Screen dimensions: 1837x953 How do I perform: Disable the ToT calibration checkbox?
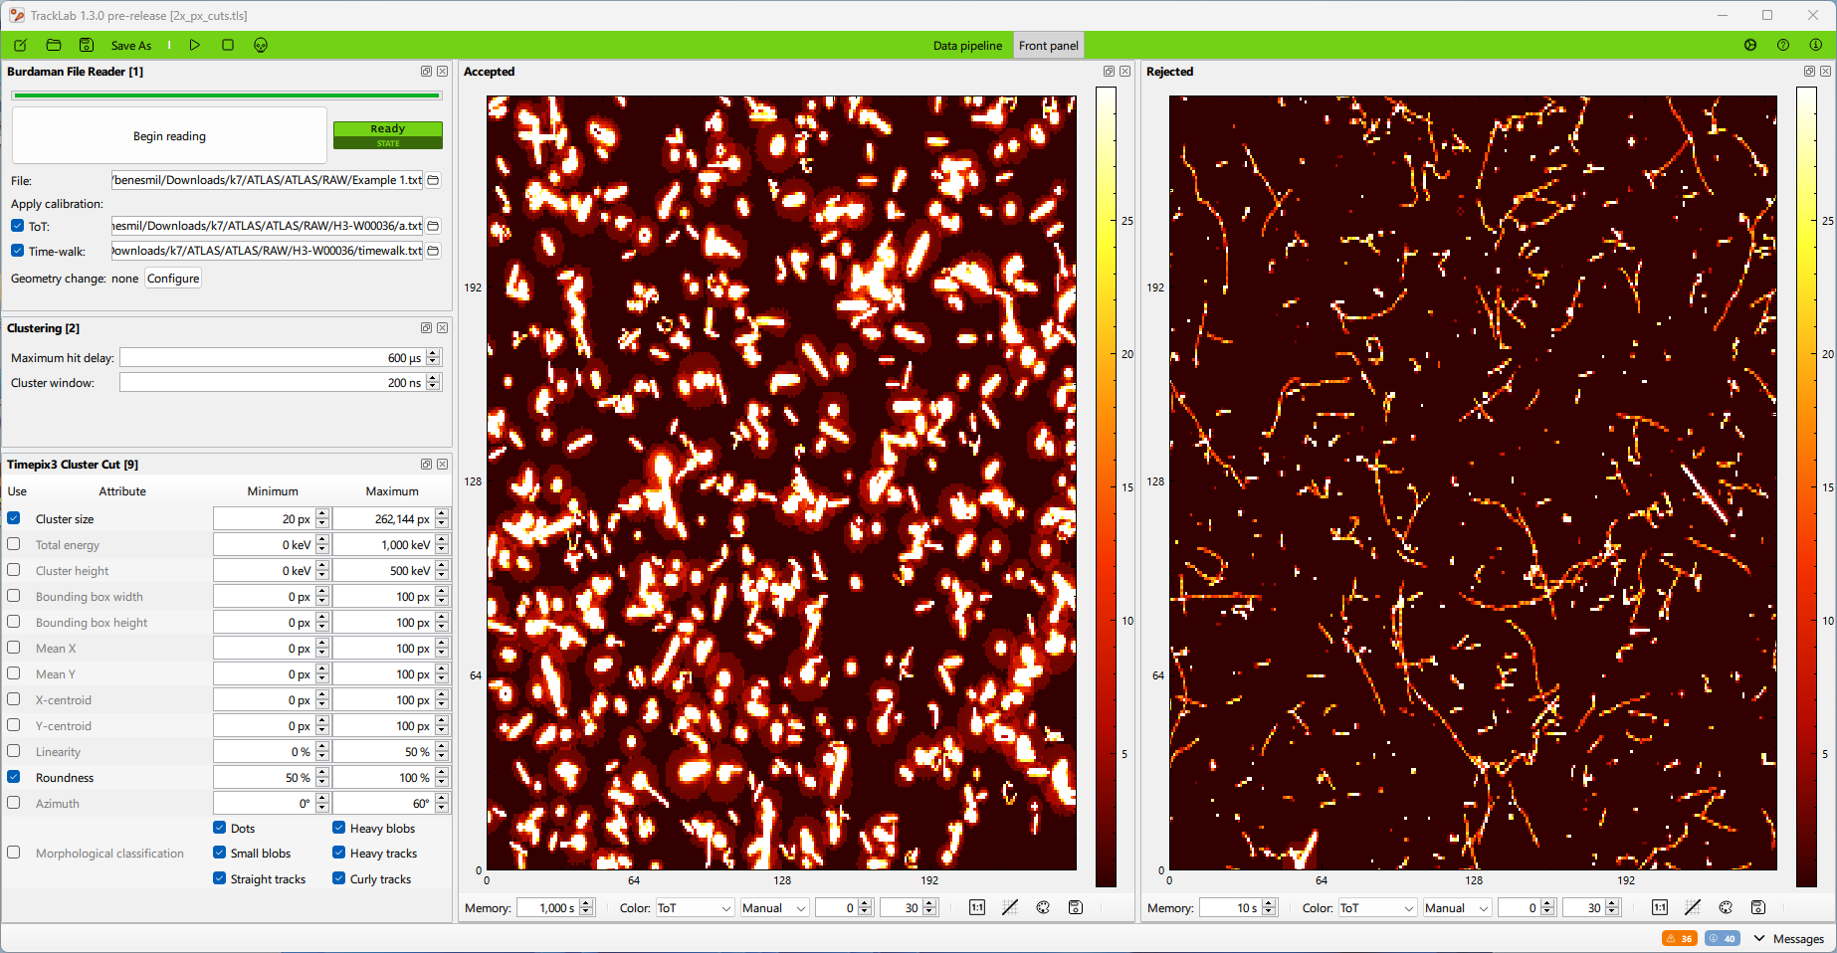pos(18,226)
